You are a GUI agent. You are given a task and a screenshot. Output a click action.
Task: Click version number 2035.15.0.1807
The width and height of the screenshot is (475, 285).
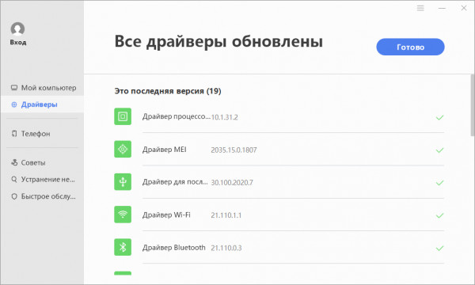[x=234, y=150]
